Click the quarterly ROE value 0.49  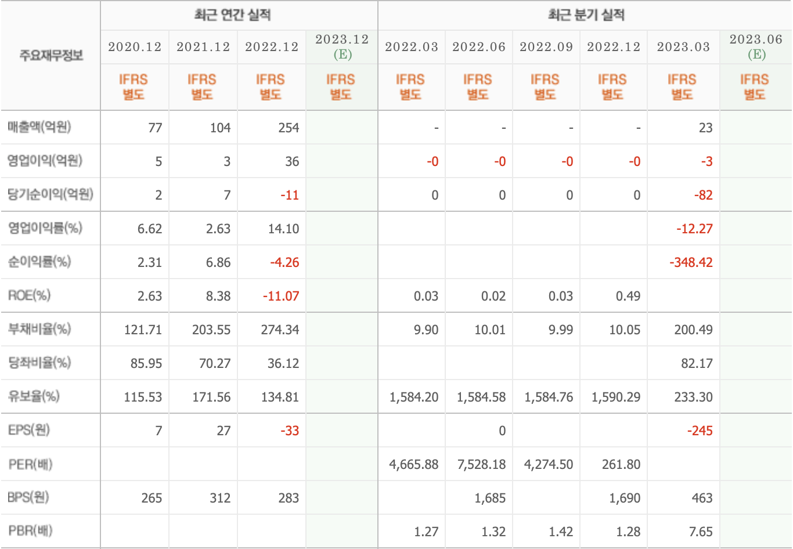(628, 296)
